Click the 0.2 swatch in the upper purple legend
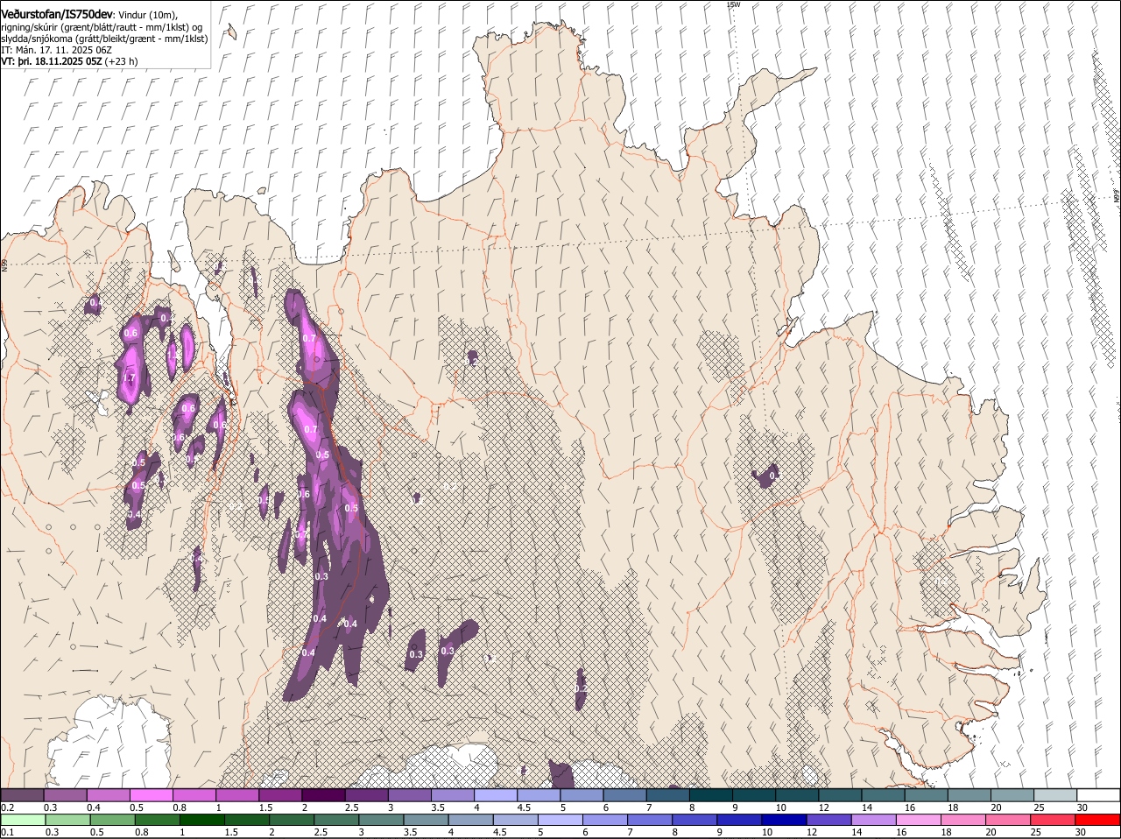Image resolution: width=1121 pixels, height=839 pixels. pos(22,795)
